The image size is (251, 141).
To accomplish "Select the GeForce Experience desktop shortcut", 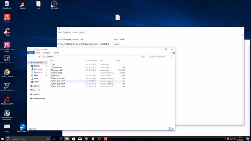I will (x=7, y=60).
